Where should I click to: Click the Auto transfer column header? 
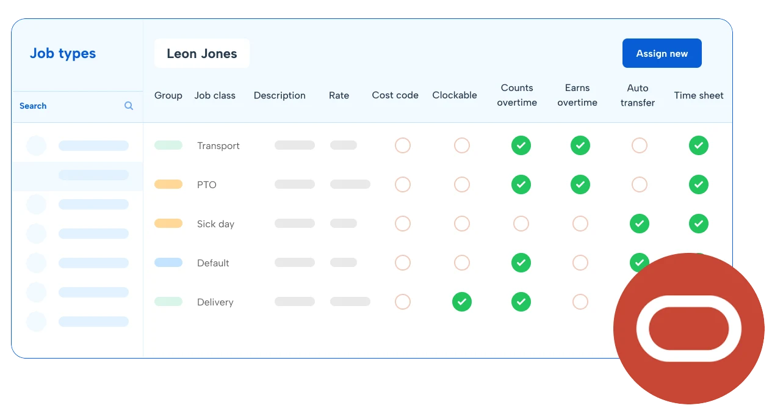click(638, 95)
